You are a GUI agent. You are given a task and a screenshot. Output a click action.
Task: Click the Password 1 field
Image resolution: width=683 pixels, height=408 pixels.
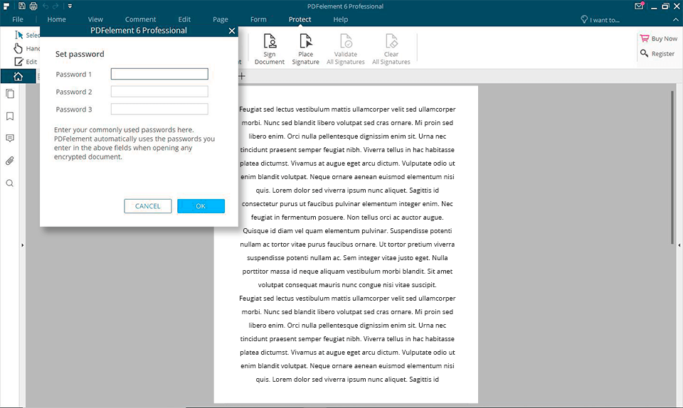[159, 74]
